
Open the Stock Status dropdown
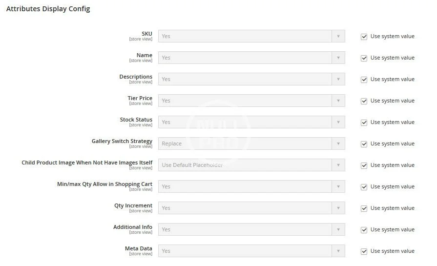(x=251, y=122)
